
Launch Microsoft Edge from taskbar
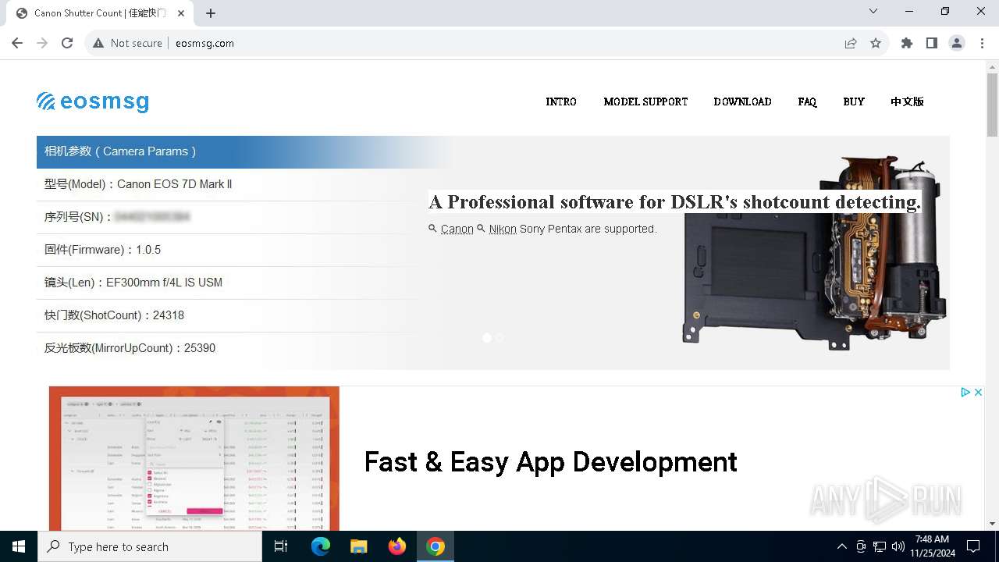coord(321,546)
